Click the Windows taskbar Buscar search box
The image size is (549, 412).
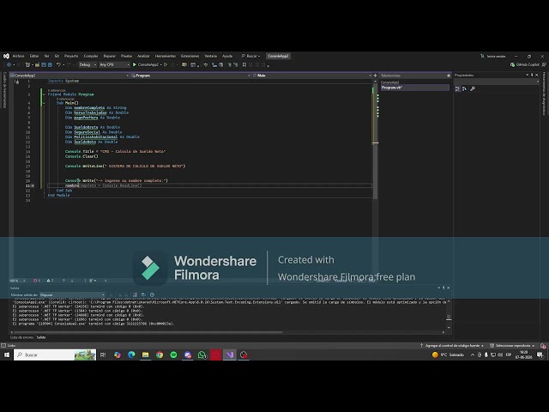[55, 354]
